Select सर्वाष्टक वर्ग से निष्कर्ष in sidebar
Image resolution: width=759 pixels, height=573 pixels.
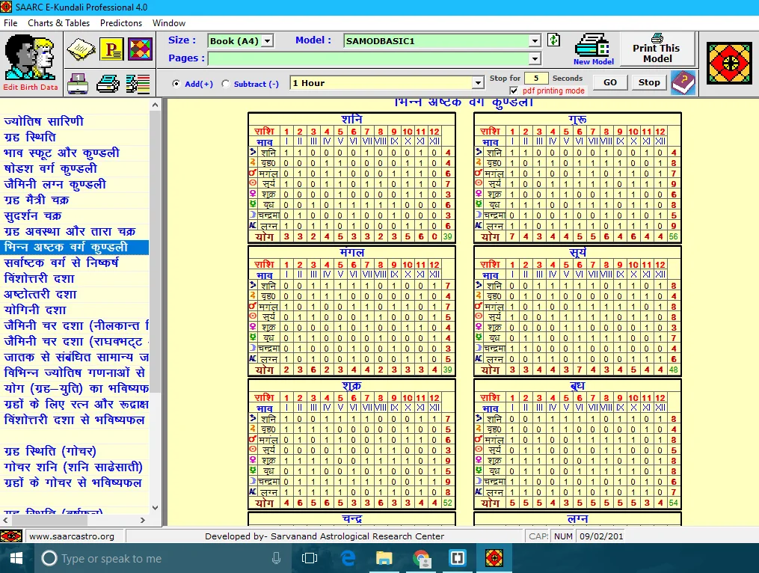click(x=61, y=263)
